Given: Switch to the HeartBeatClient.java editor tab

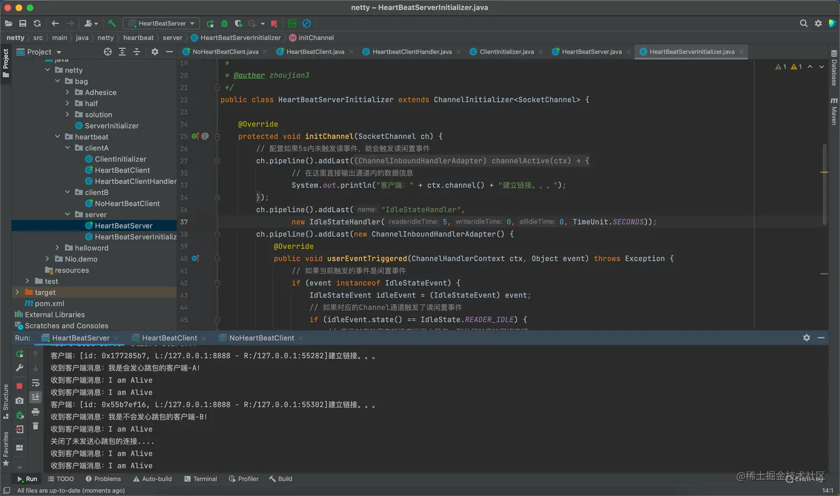Looking at the screenshot, I should 314,52.
